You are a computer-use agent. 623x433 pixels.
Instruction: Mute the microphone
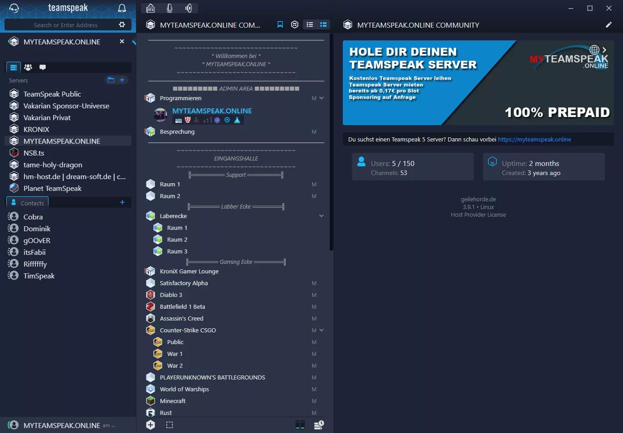[x=170, y=8]
